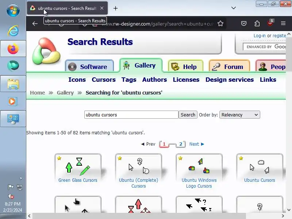Switch to Firefox taskbar icon
Viewport: 292px width, 219px height.
click(13, 49)
